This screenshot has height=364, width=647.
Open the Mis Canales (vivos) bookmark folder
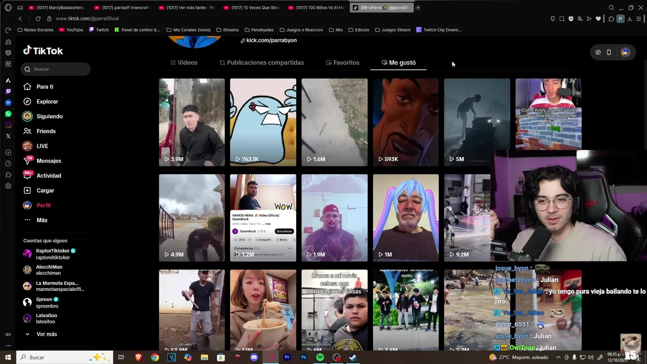tap(188, 30)
